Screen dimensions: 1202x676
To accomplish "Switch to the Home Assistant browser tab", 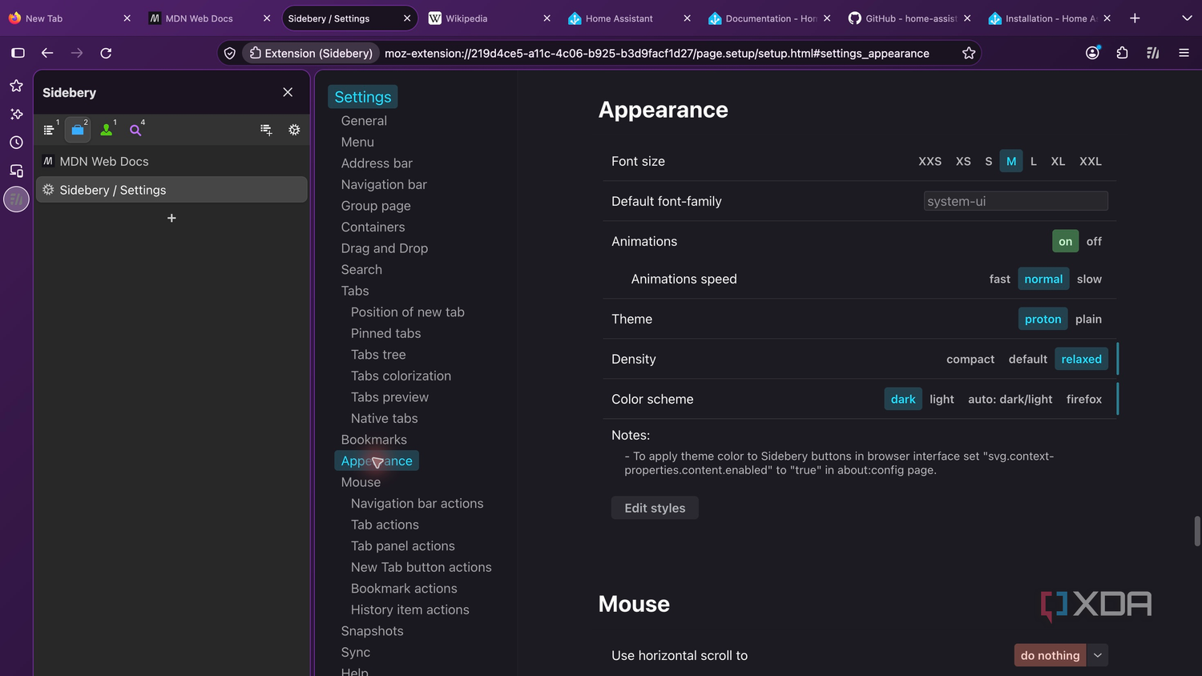I will point(629,18).
